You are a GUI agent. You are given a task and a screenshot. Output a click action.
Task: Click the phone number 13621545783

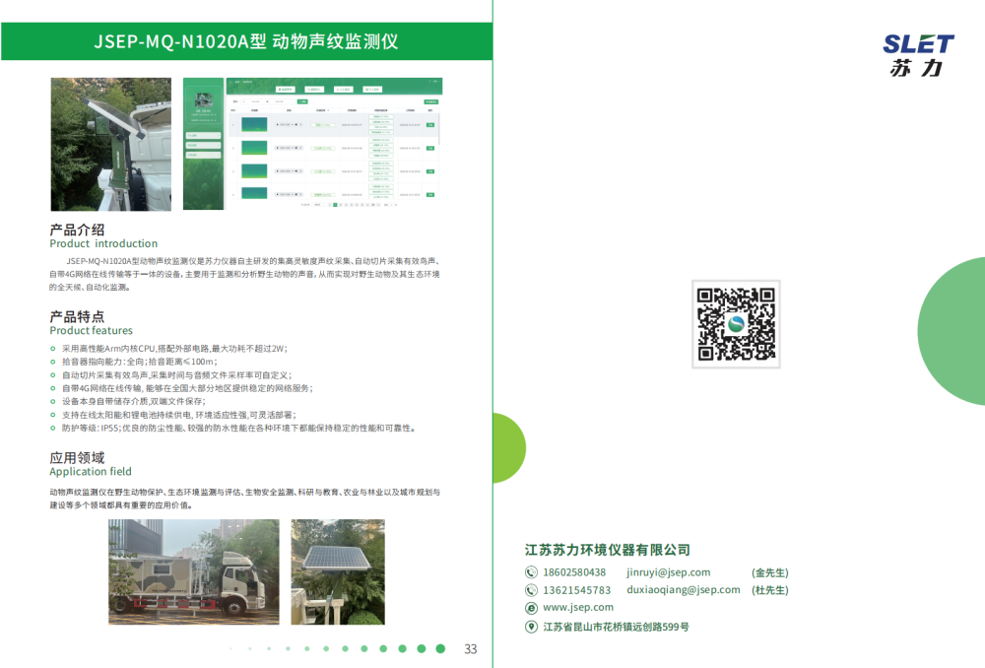pos(576,590)
